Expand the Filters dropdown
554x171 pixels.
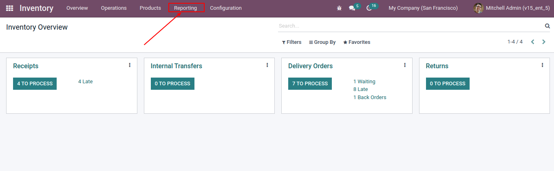(x=291, y=42)
